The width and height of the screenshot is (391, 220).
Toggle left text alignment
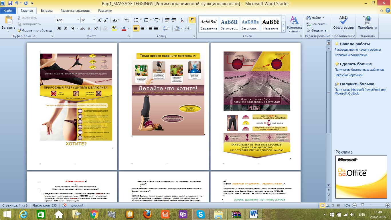[x=136, y=28]
